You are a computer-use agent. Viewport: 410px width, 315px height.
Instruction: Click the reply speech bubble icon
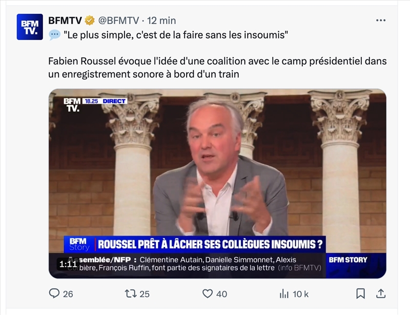(54, 293)
